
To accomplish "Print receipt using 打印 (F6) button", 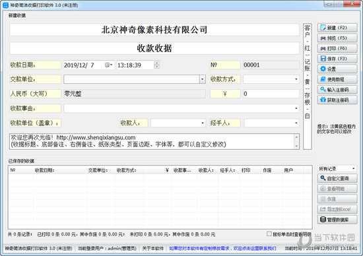I will pyautogui.click(x=337, y=48).
